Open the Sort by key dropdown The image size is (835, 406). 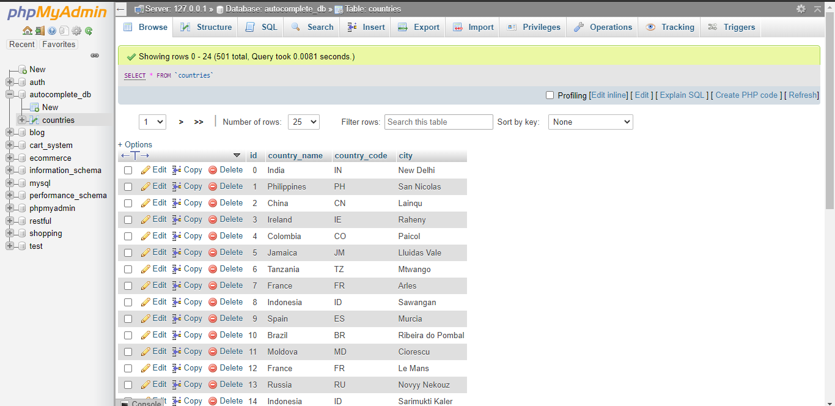(x=590, y=122)
